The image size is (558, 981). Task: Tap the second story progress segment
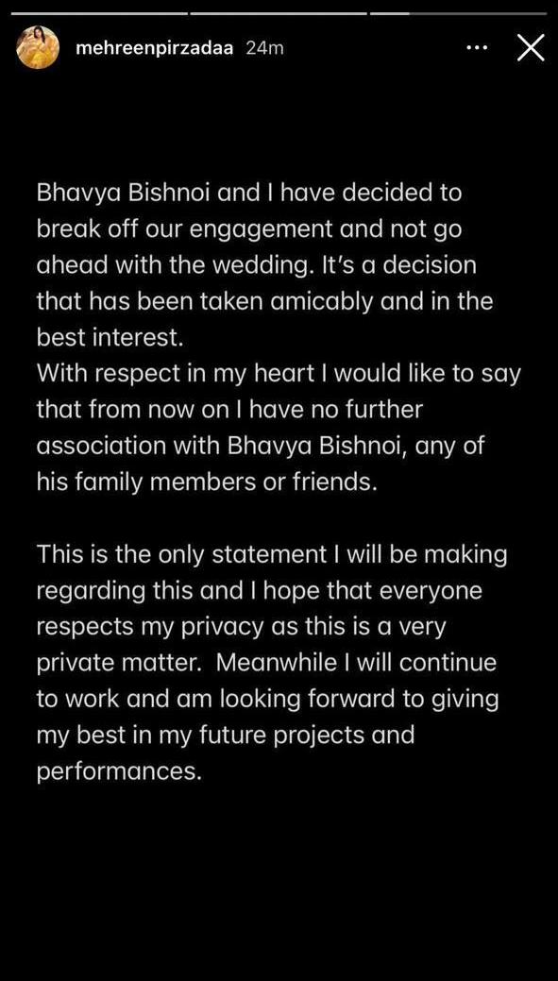coord(278,13)
